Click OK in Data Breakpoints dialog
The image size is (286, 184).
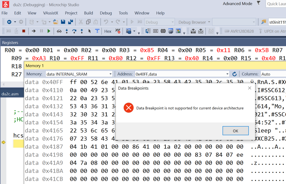(x=235, y=131)
